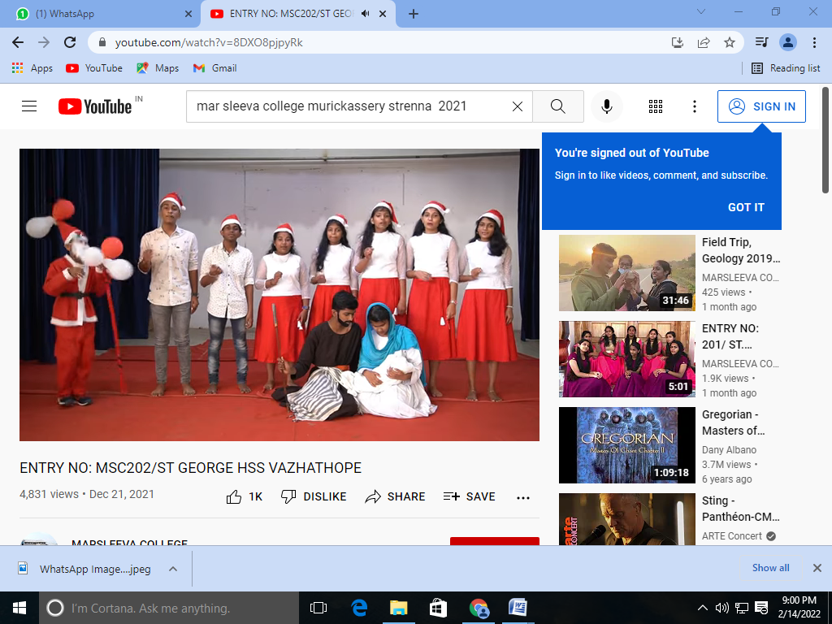The width and height of the screenshot is (832, 624).
Task: Open the YouTube apps grid
Action: pyautogui.click(x=656, y=106)
